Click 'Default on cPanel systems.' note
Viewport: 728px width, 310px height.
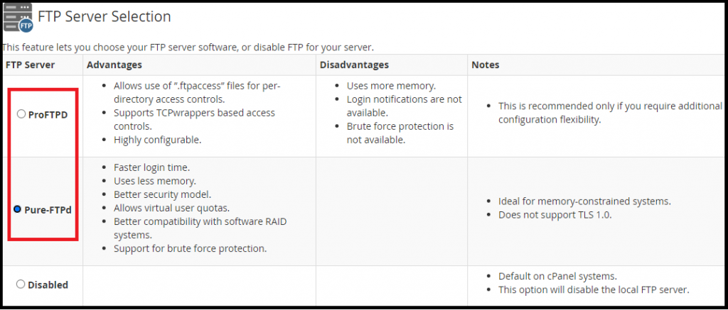tap(557, 277)
